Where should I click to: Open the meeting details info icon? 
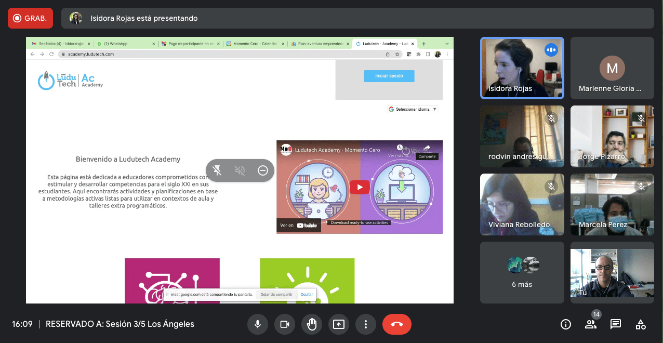coord(566,324)
